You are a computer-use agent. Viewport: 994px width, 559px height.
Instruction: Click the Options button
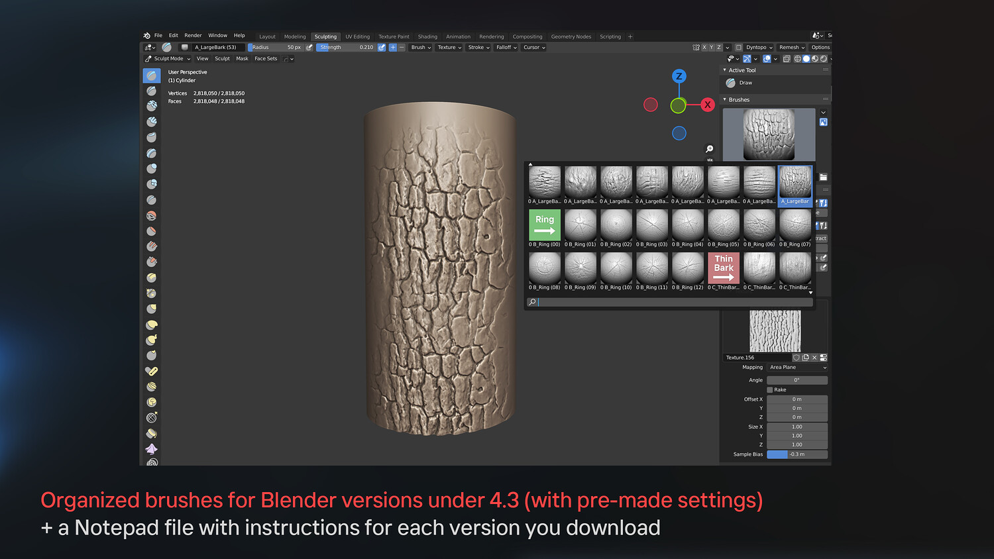click(820, 48)
